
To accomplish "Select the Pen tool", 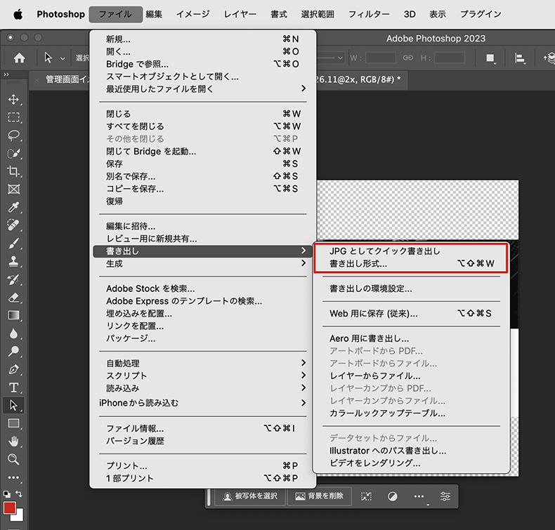I will click(x=13, y=369).
